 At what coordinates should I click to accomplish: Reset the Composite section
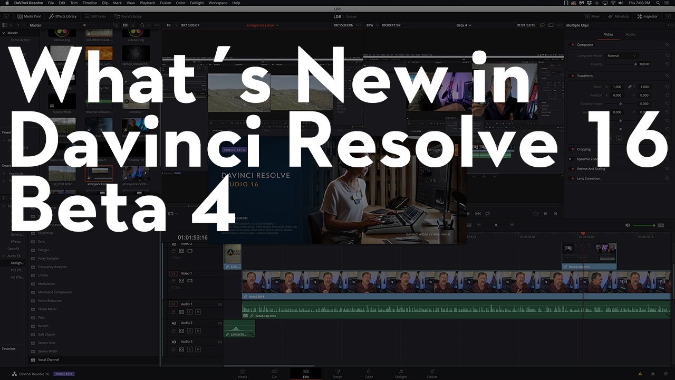[668, 45]
